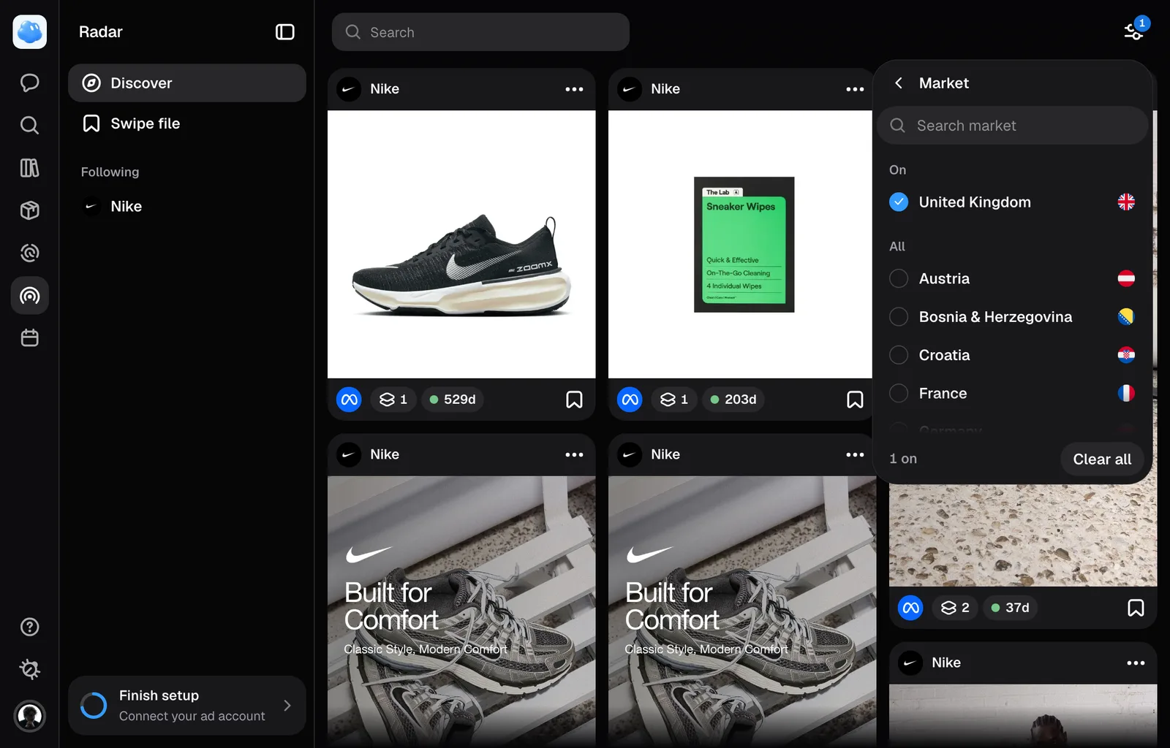
Task: Focus the top Search field
Action: tap(480, 32)
